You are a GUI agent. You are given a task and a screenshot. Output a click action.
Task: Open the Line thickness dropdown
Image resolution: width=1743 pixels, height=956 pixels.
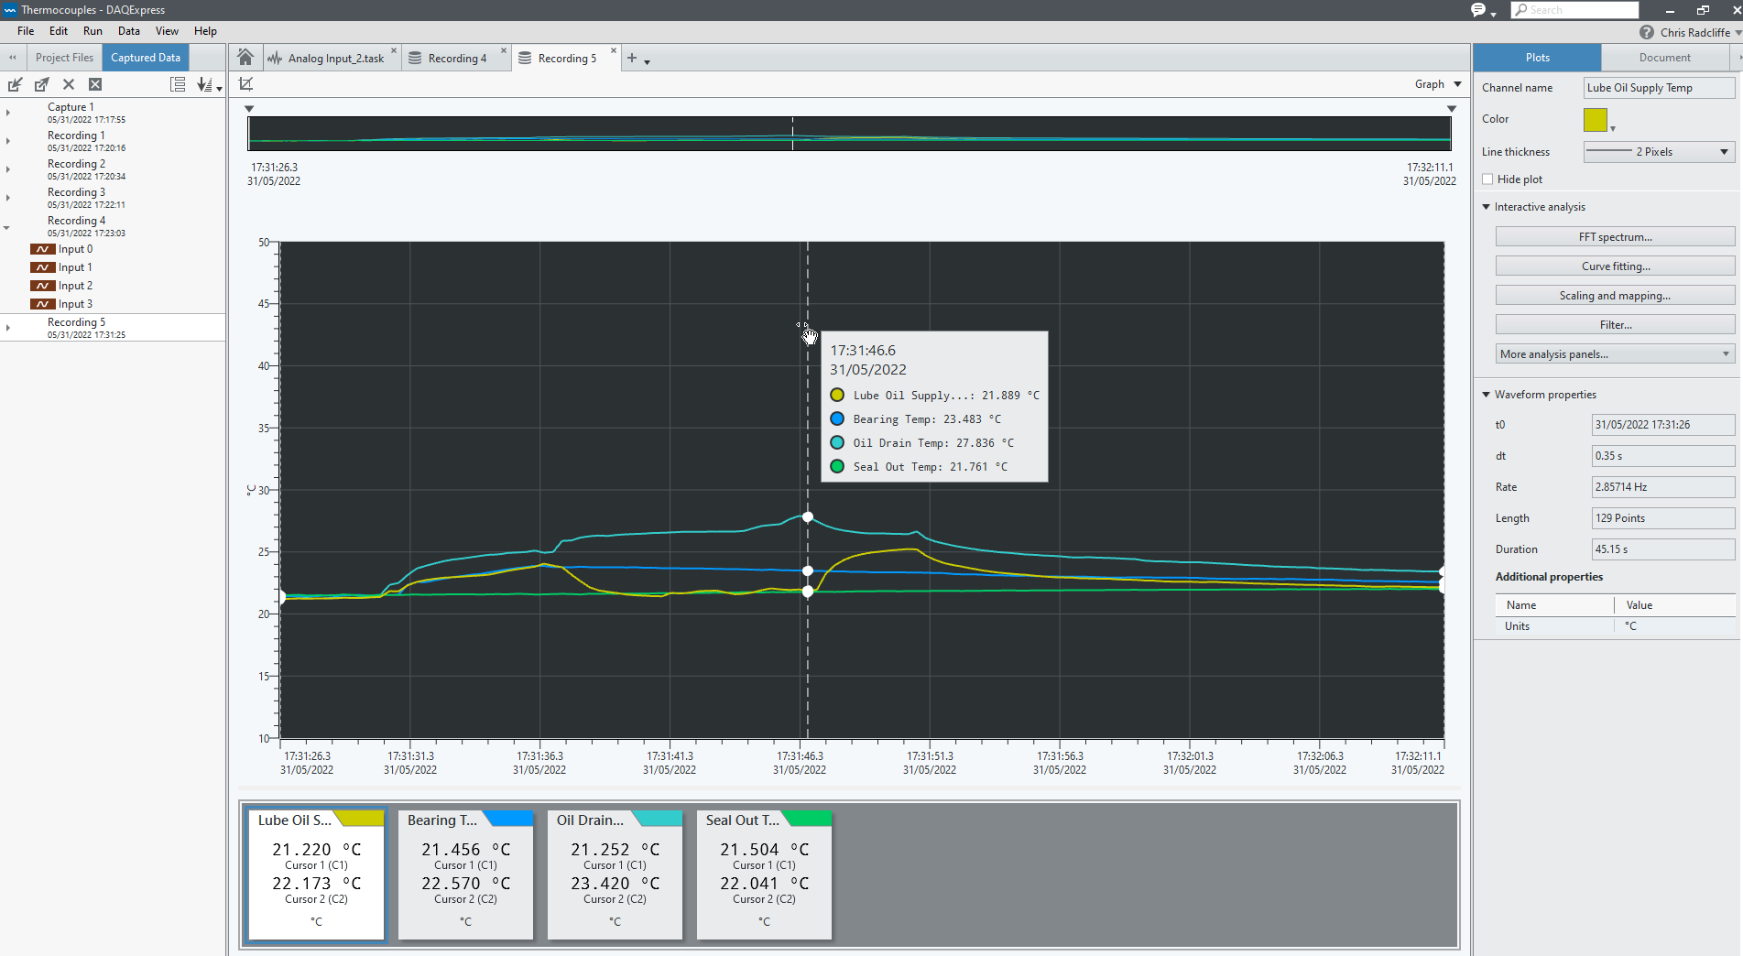point(1659,152)
